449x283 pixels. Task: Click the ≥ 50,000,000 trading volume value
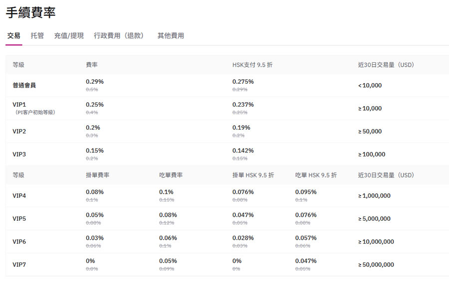point(376,265)
